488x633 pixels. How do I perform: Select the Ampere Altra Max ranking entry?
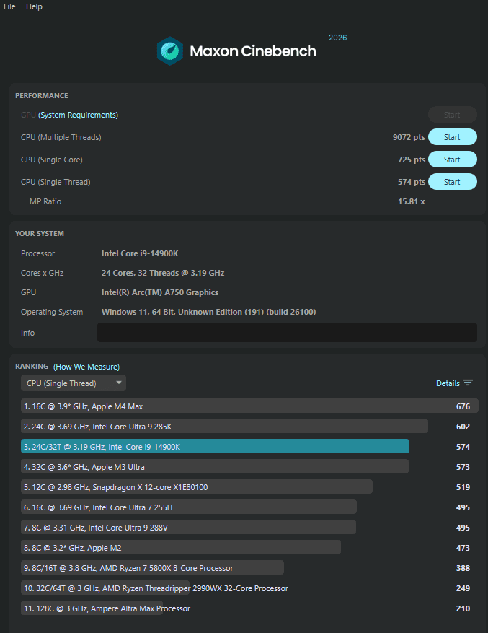click(x=92, y=608)
